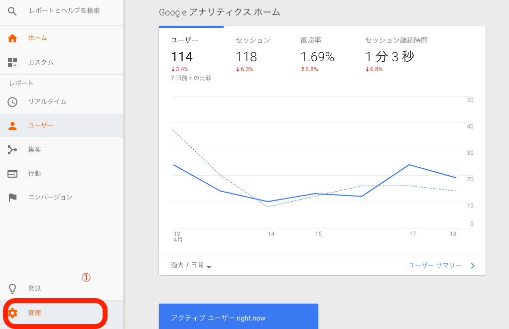Click the 15 date label on chart axis
509x329 pixels.
click(318, 234)
